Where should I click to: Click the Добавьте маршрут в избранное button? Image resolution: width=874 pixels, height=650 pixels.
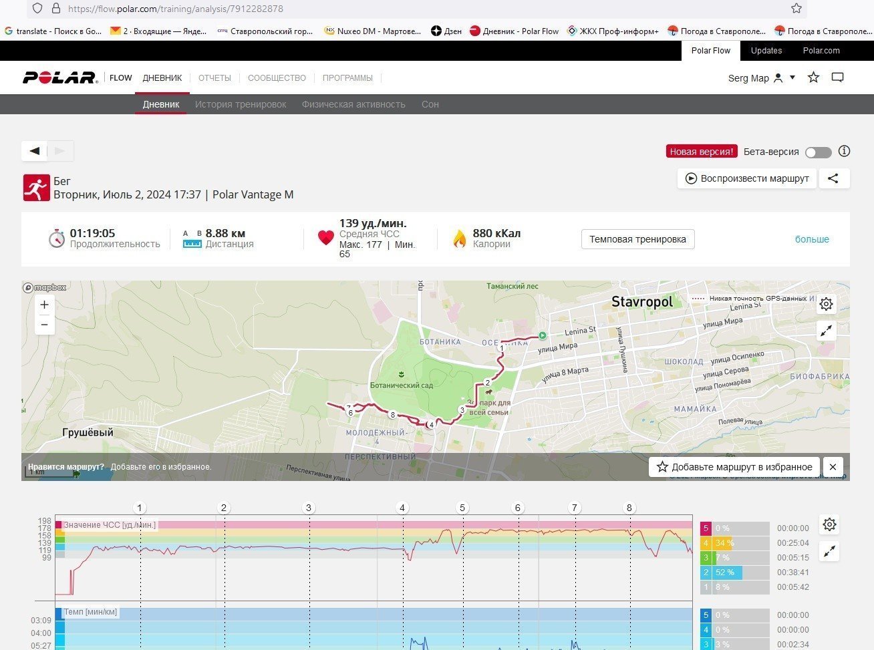click(x=735, y=467)
